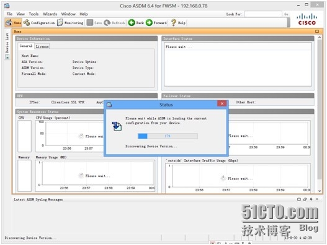Click the Home panel scroll up arrow
Screen dimensions: 327x245
click(320, 37)
